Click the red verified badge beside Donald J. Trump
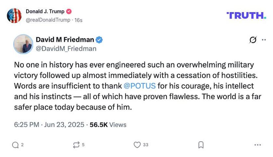273x157 pixels. (x=69, y=11)
